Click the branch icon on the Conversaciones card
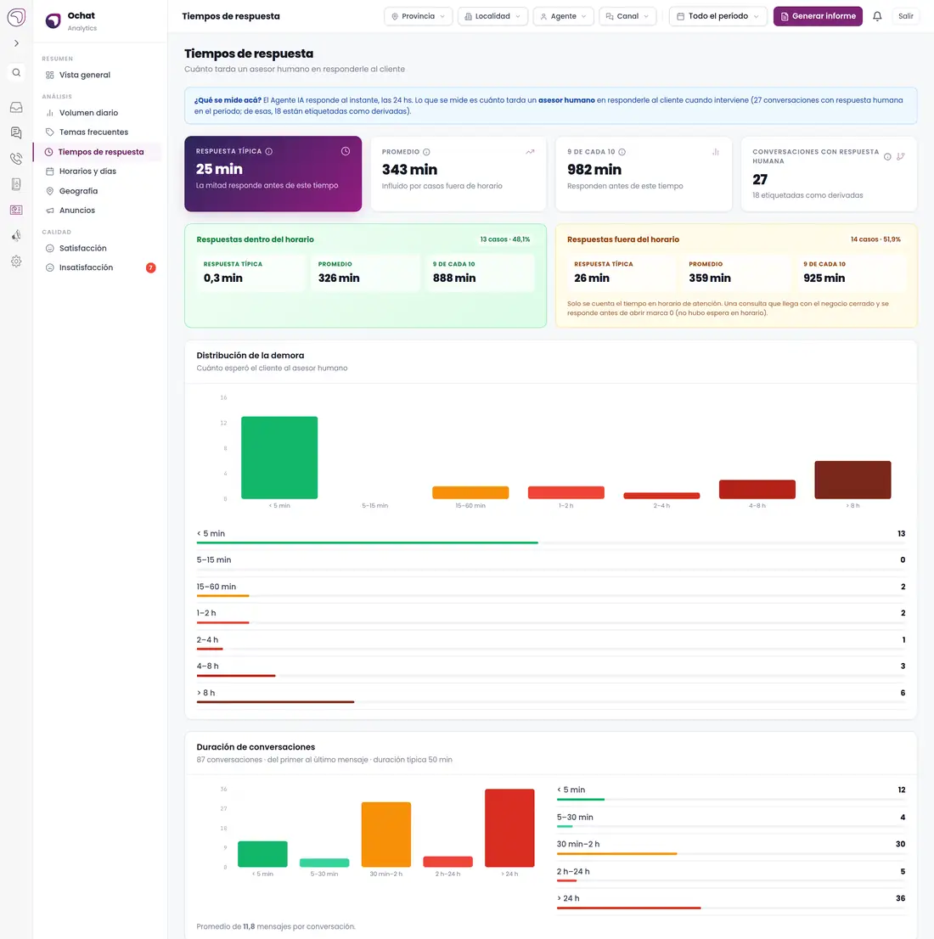This screenshot has height=939, width=934. 900,157
